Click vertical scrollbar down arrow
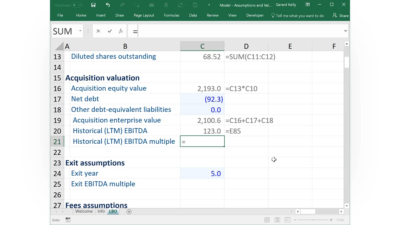The width and height of the screenshot is (400, 225). (347, 206)
